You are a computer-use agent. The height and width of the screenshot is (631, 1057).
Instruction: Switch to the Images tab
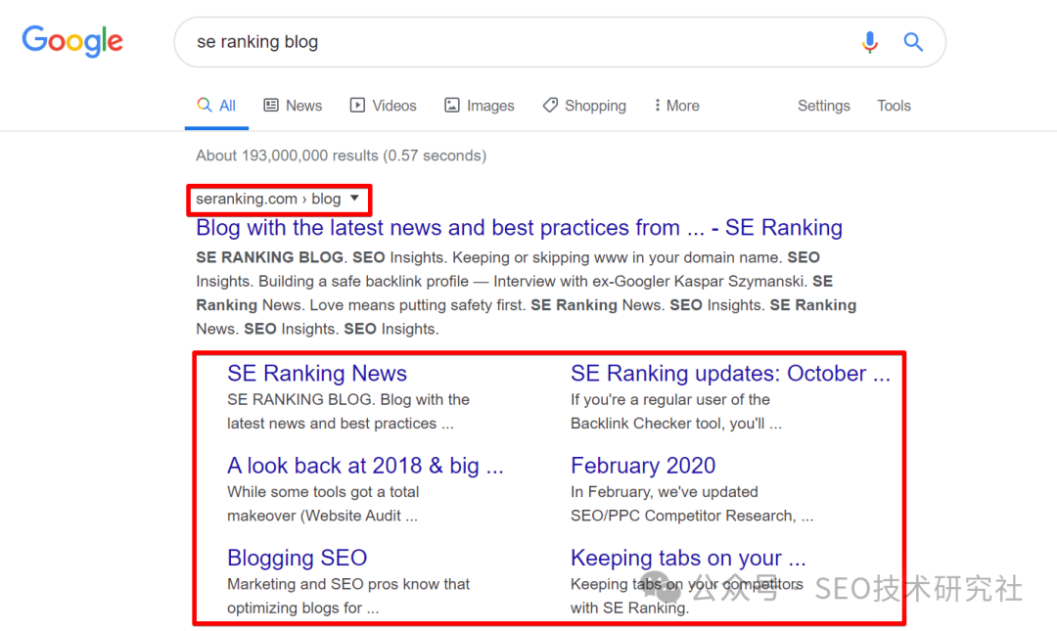[x=480, y=106]
